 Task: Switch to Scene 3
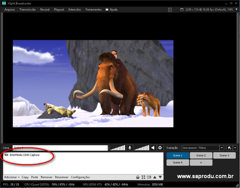(x=224, y=156)
